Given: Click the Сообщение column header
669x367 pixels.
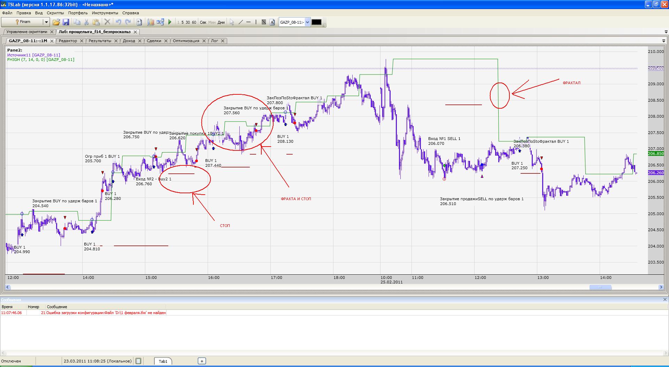Looking at the screenshot, I should coord(106,307).
